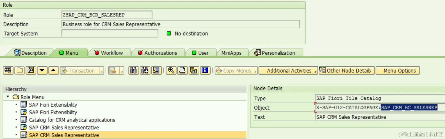
Task: Move the node up with up arrow
Action: pos(53,70)
